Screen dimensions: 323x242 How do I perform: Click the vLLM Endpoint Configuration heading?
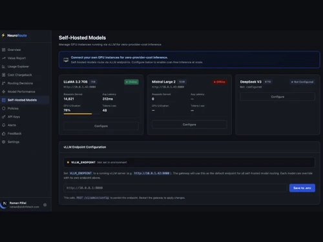[85, 147]
